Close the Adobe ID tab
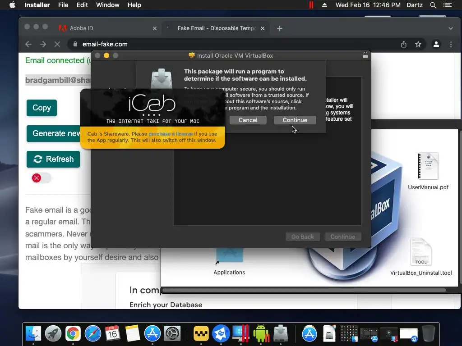462x346 pixels. click(155, 28)
